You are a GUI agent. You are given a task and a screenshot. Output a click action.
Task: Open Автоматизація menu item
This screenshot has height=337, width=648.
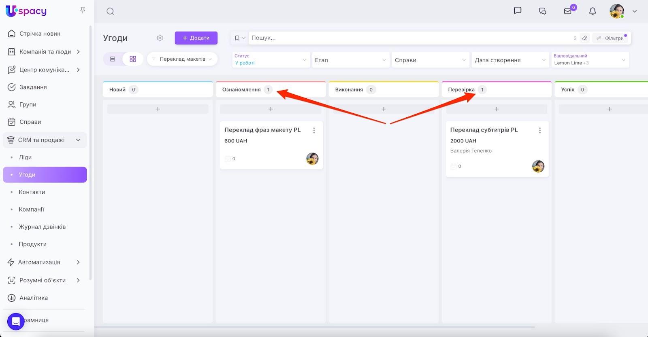[x=39, y=262]
